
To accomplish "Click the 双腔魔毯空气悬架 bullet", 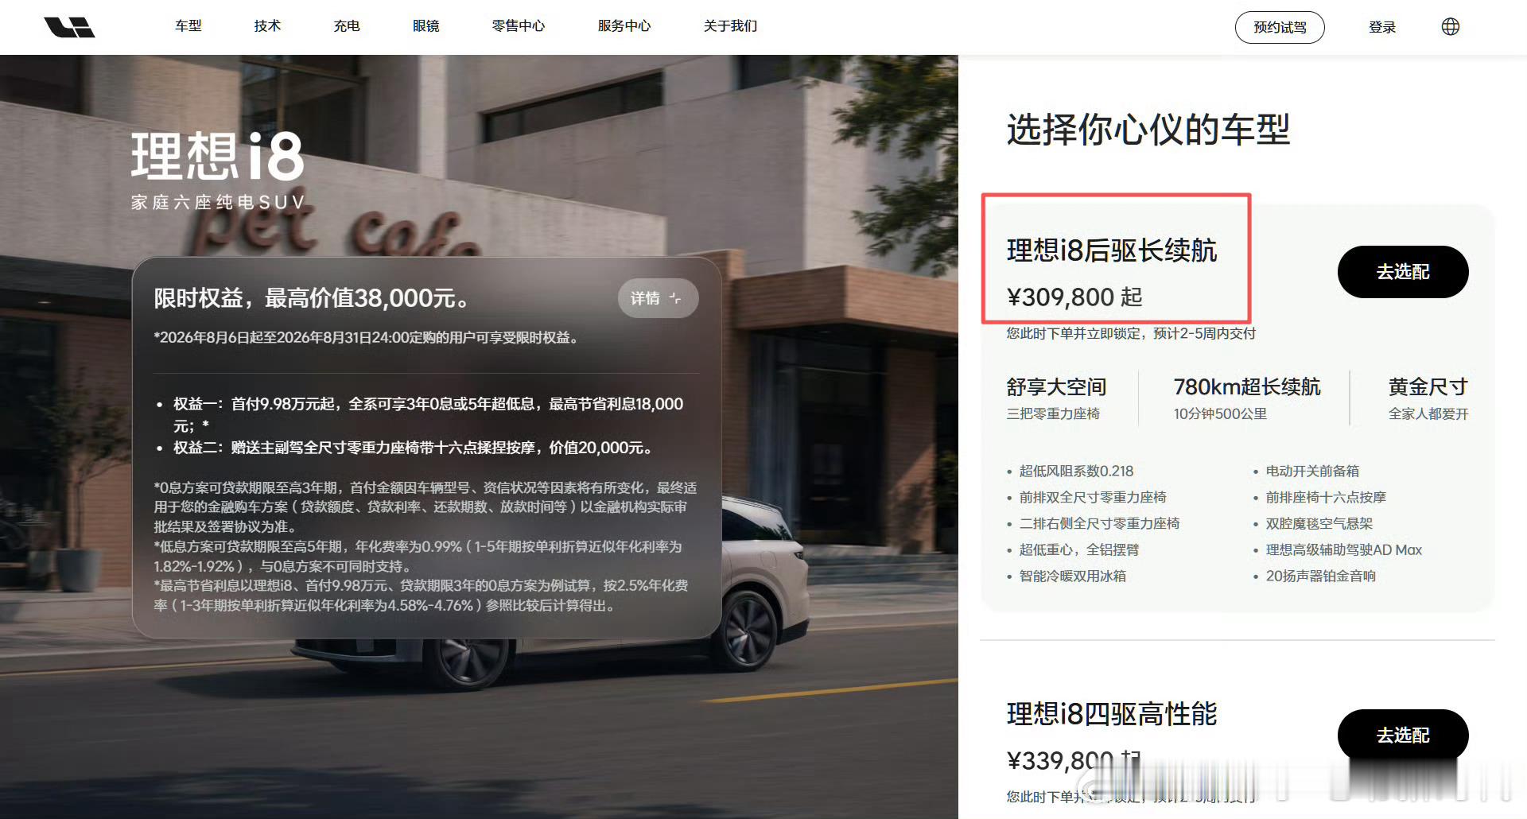I will click(x=1319, y=523).
